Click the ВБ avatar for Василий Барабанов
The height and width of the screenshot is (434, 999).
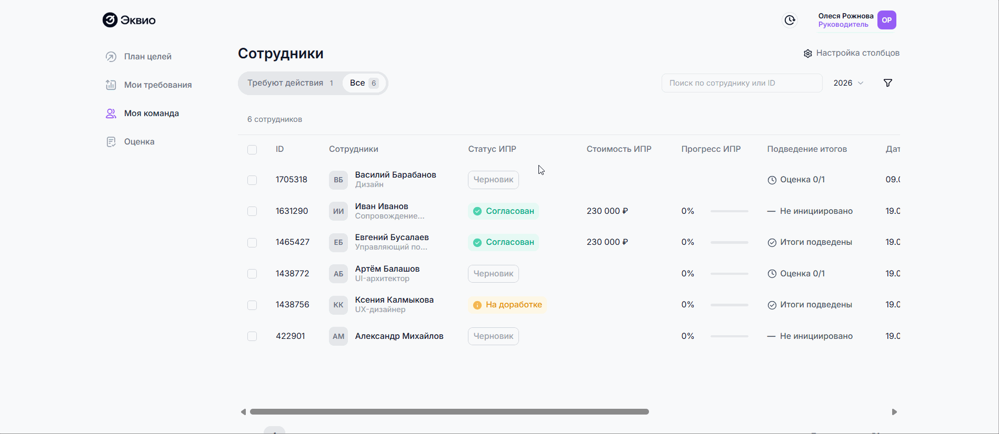(338, 180)
